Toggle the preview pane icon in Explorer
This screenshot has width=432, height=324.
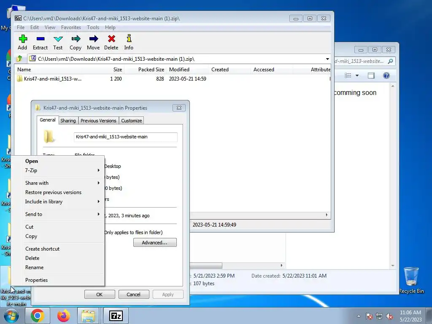click(x=371, y=76)
